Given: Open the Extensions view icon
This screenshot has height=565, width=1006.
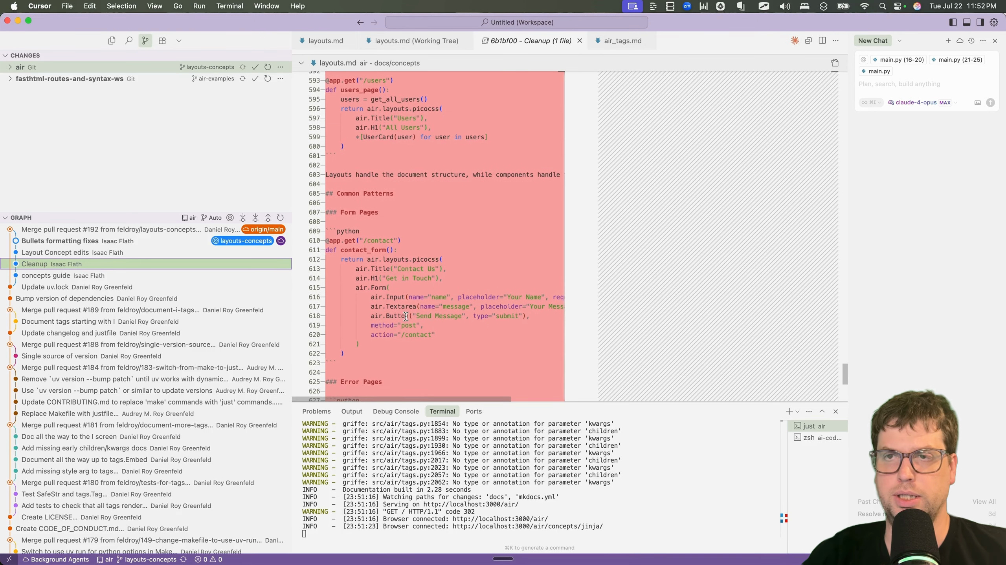Looking at the screenshot, I should [162, 41].
